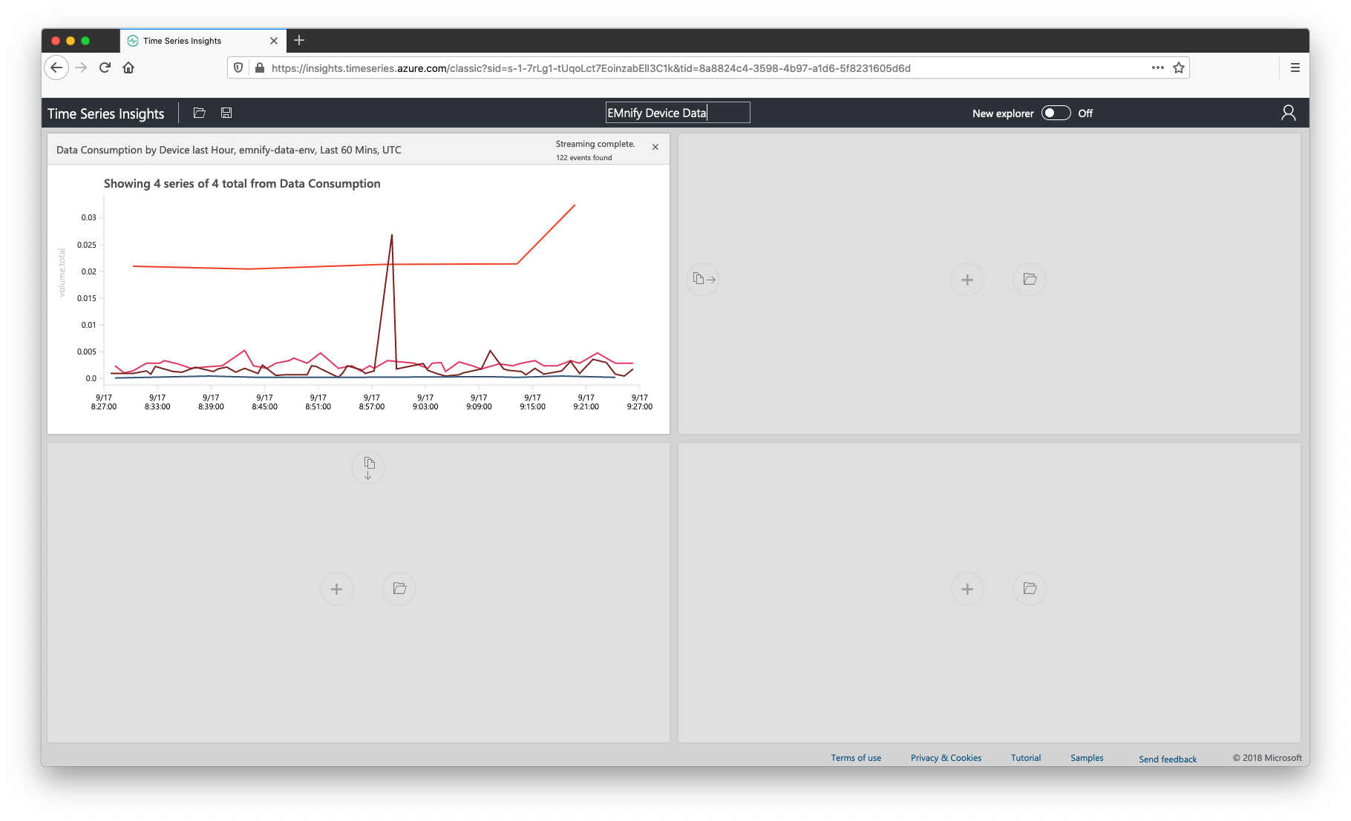The width and height of the screenshot is (1351, 821).
Task: Open saved query in bottom-right panel
Action: (1030, 589)
